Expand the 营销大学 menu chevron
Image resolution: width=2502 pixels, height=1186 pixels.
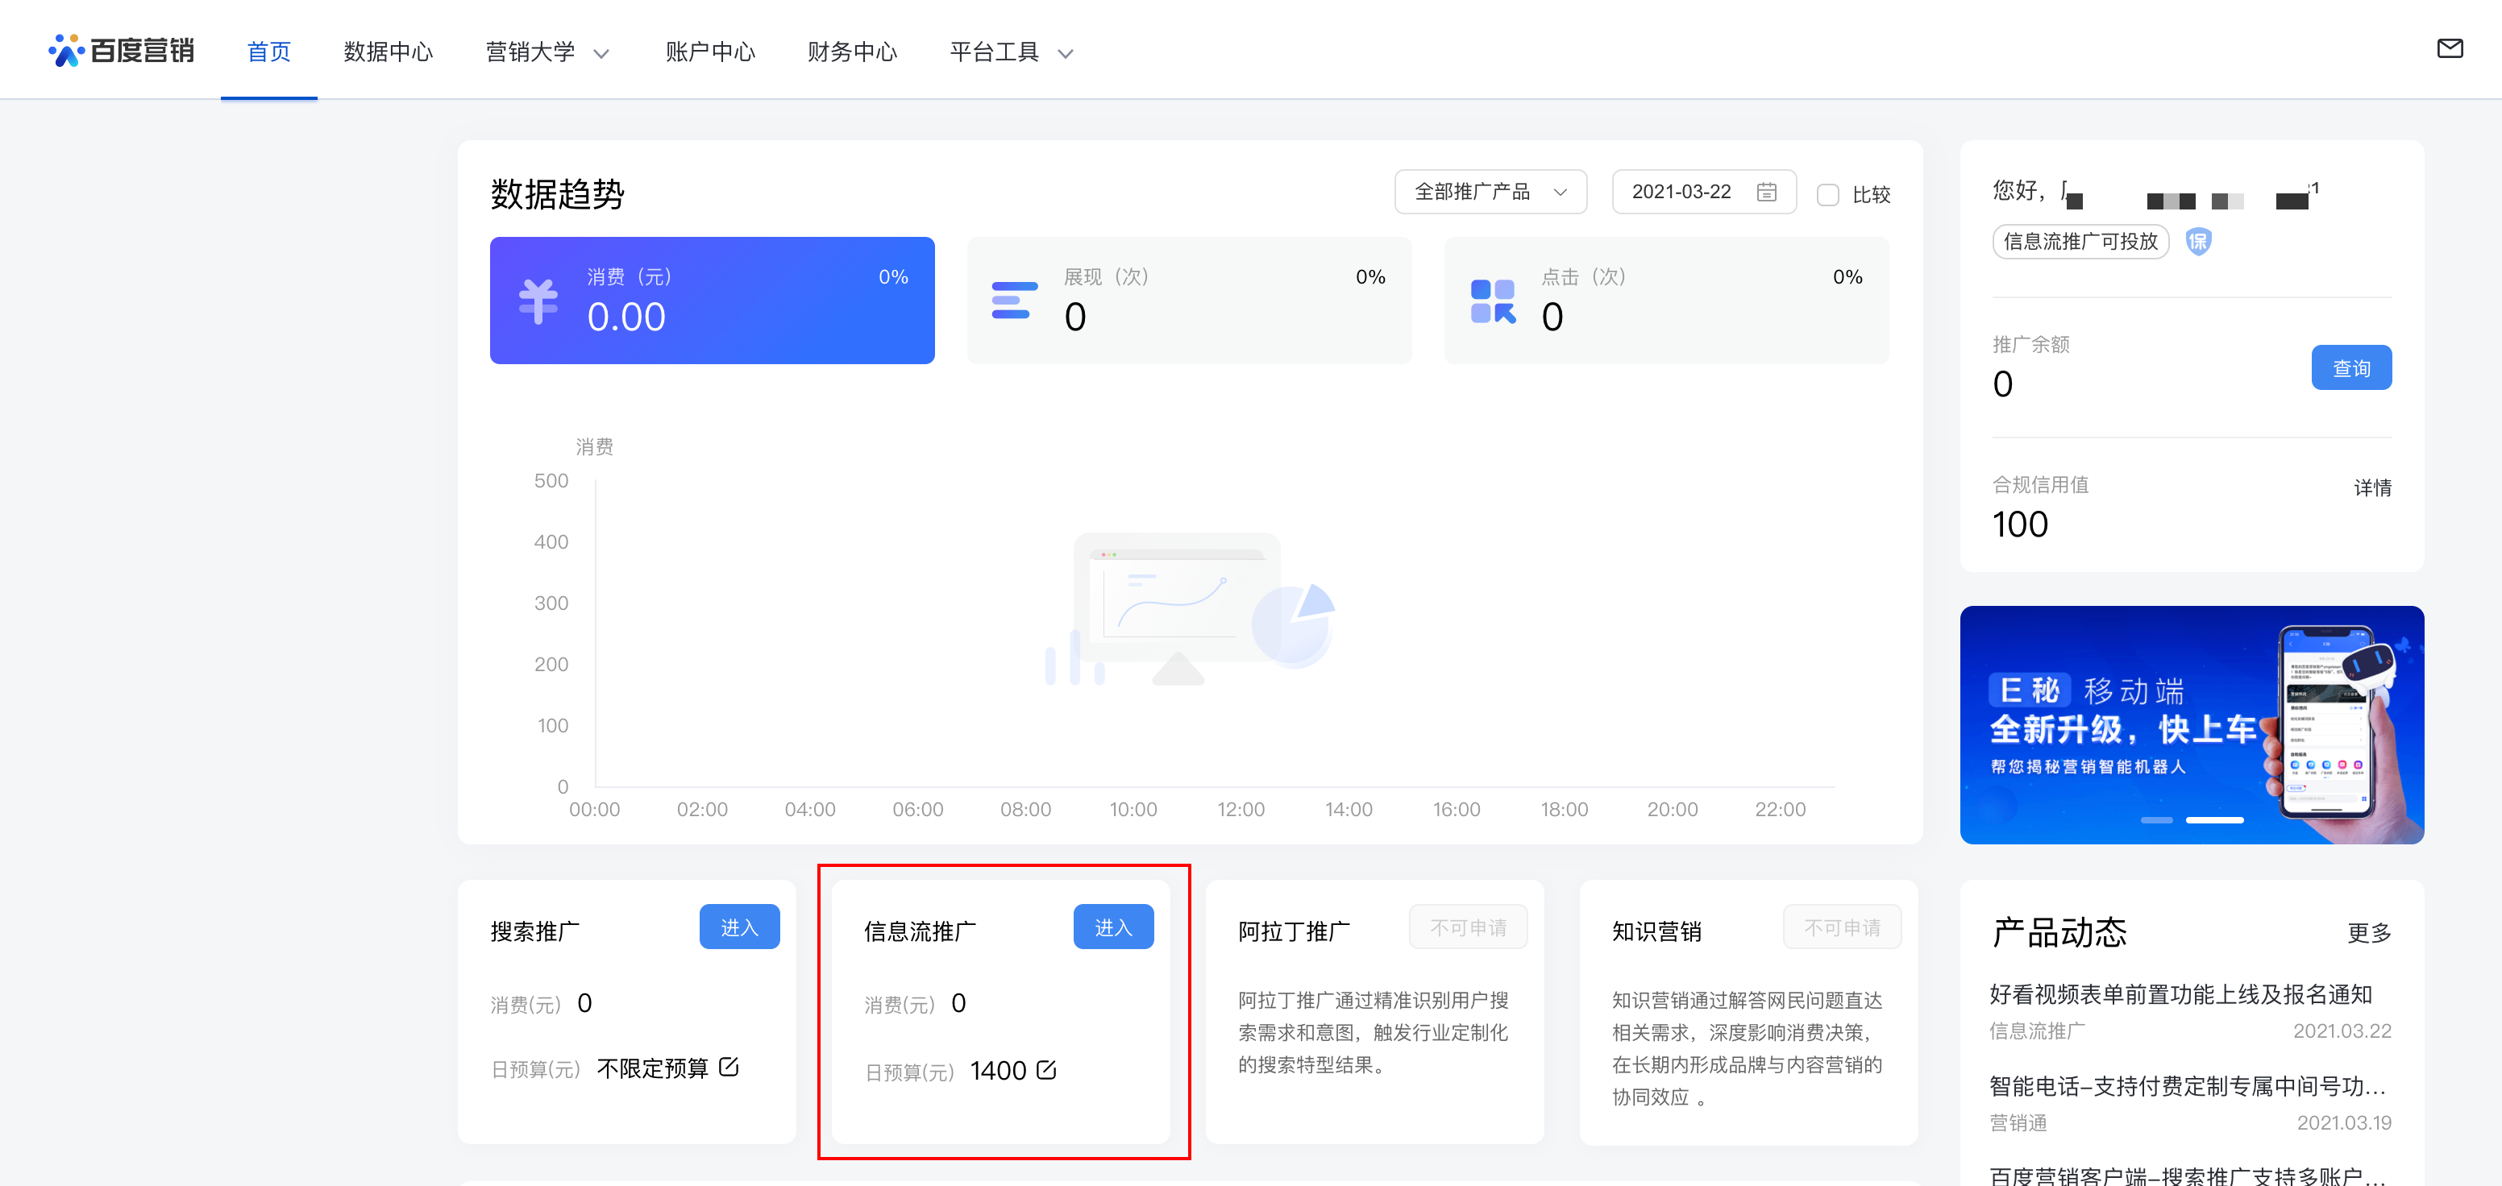601,53
